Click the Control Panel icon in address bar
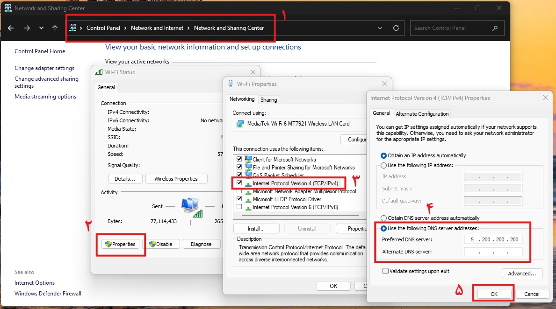 (x=73, y=28)
